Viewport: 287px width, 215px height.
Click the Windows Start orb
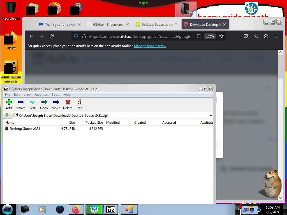(x=8, y=209)
